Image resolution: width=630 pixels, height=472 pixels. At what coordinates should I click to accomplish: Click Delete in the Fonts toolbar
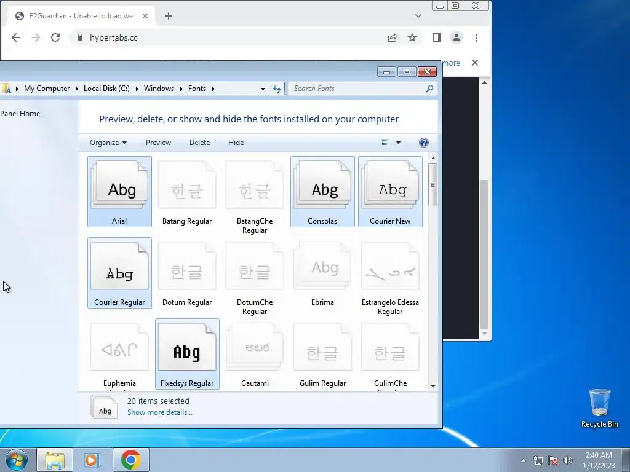tap(200, 143)
